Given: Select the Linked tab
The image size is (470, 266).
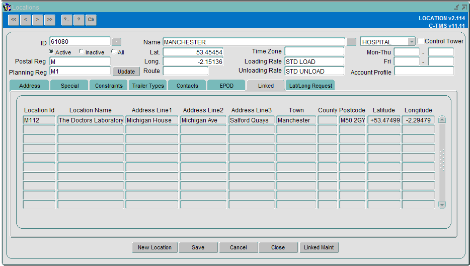Looking at the screenshot, I should click(x=266, y=86).
